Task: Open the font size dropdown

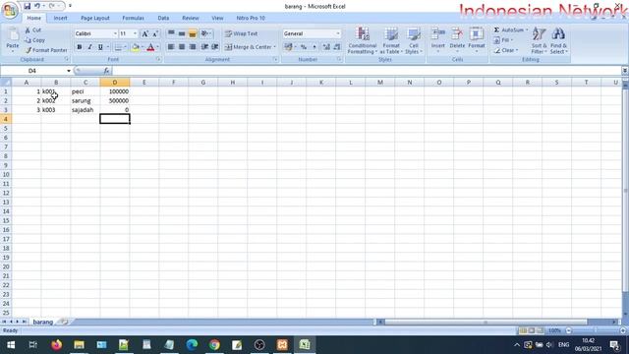Action: 136,33
